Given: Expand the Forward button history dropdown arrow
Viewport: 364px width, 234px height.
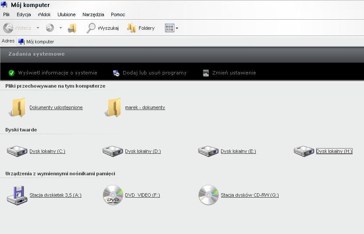Looking at the screenshot, I should [x=61, y=28].
